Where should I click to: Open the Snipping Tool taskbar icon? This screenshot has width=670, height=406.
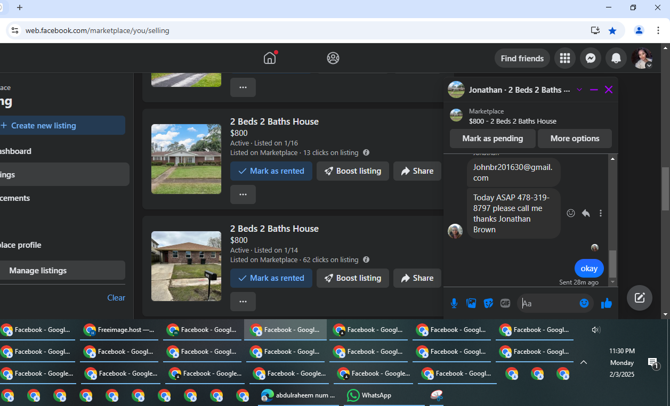pos(437,395)
